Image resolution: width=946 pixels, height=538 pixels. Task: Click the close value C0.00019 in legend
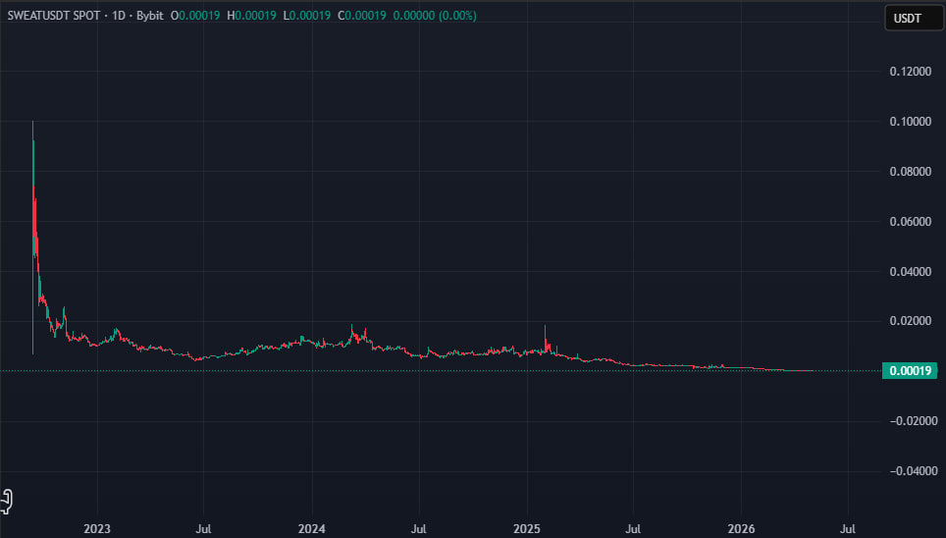[x=361, y=16]
